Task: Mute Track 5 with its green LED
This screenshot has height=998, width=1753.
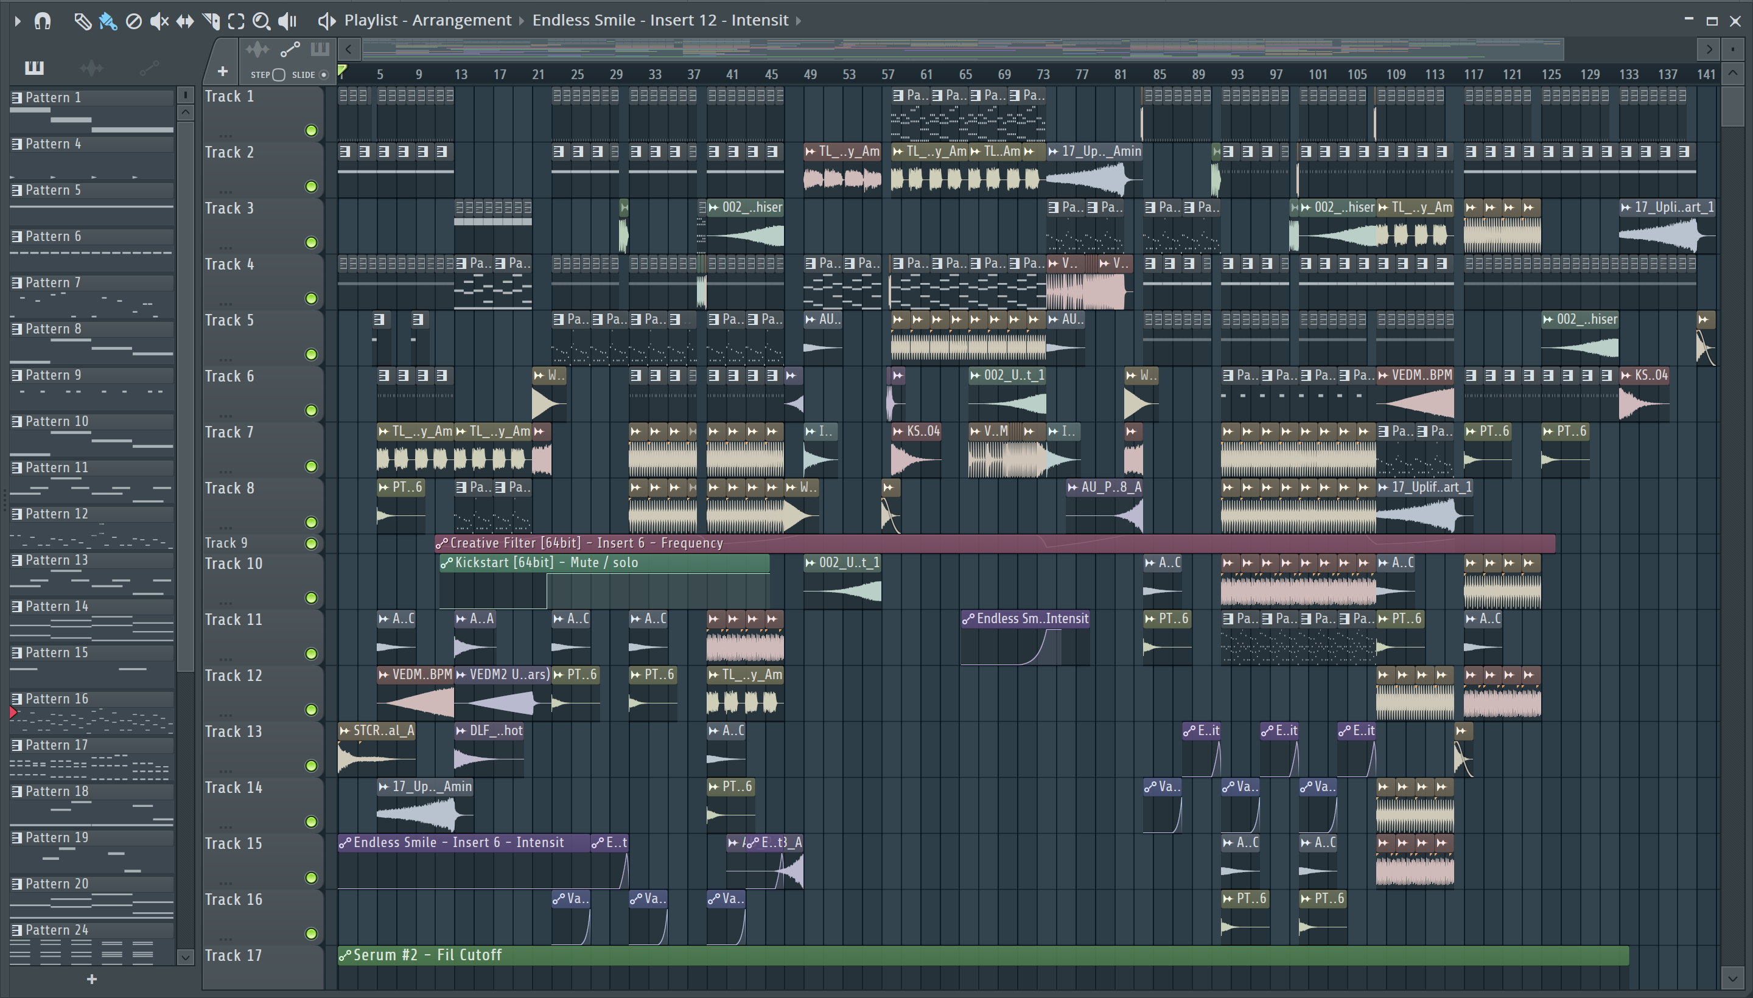Action: pos(311,354)
